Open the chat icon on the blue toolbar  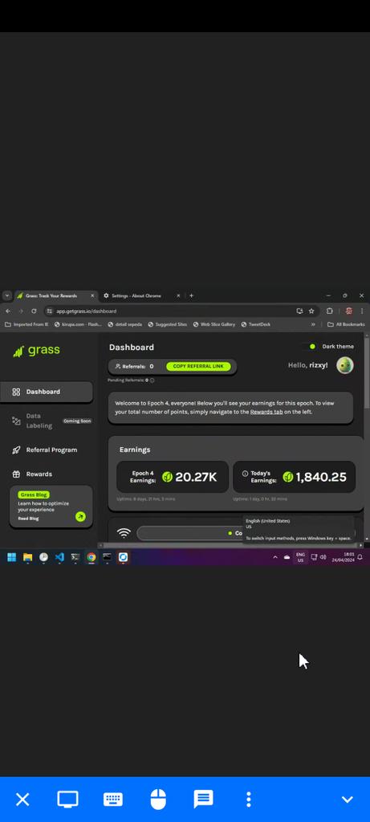[x=203, y=800]
